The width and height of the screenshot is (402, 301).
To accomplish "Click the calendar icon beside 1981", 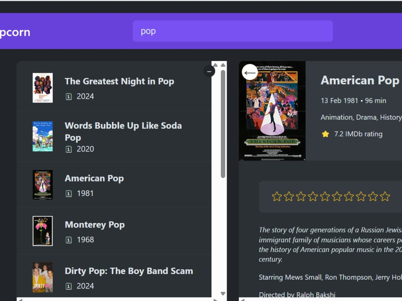I will [x=68, y=193].
